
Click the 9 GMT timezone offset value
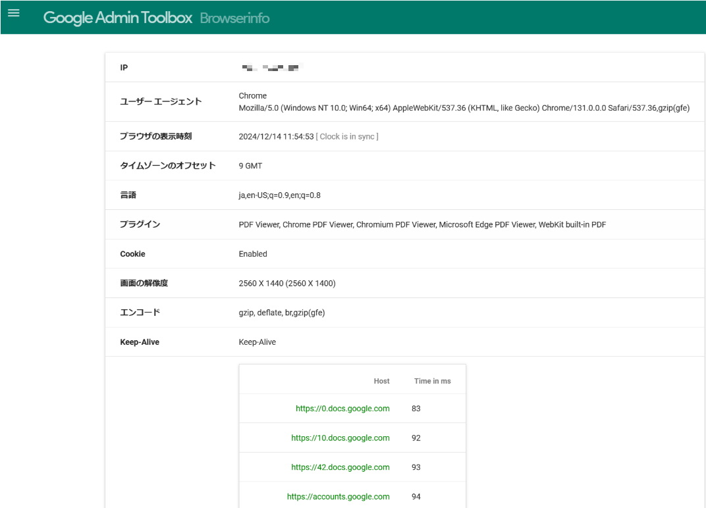click(x=250, y=165)
